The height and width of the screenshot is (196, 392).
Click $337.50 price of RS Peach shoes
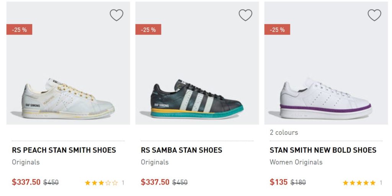26,182
